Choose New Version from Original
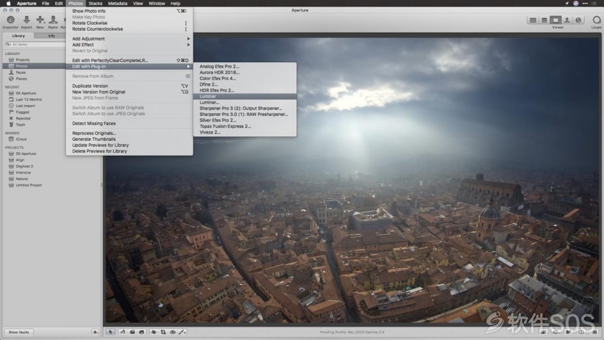 click(129, 92)
